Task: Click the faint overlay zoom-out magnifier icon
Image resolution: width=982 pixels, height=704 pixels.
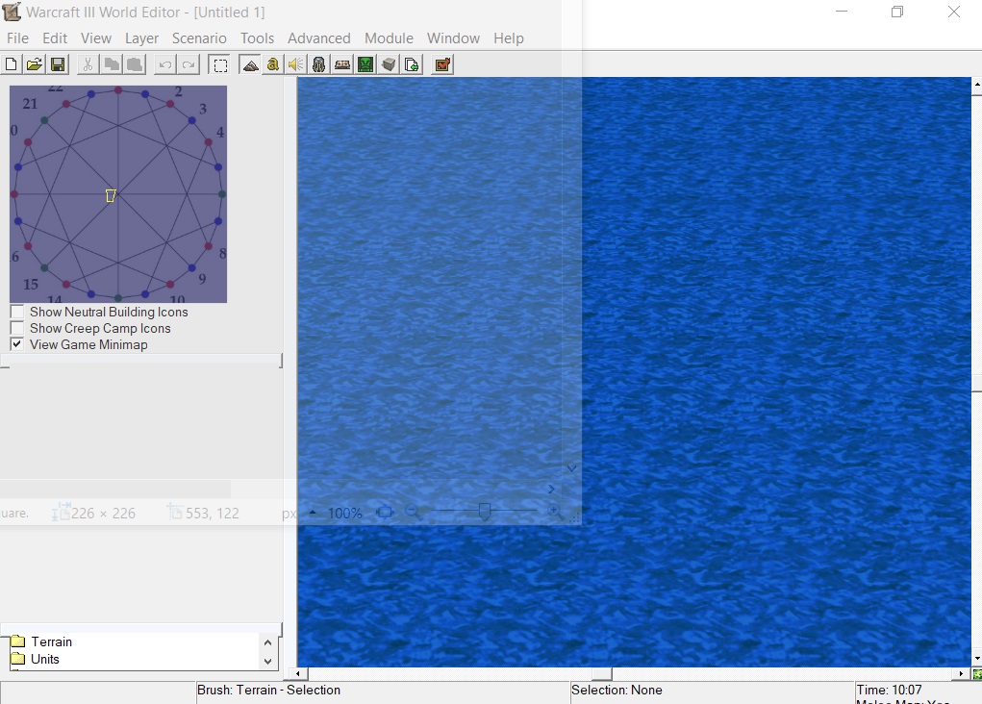Action: 413,513
